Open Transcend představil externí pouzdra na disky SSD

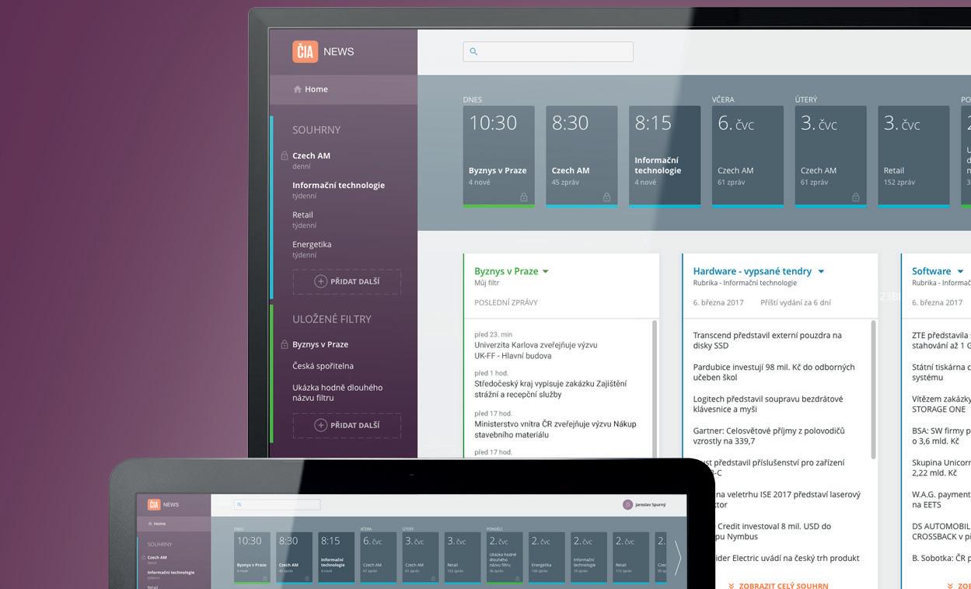(767, 340)
